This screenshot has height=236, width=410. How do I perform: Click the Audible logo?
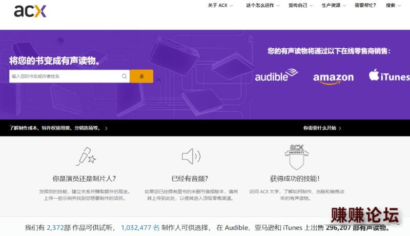[x=276, y=75]
